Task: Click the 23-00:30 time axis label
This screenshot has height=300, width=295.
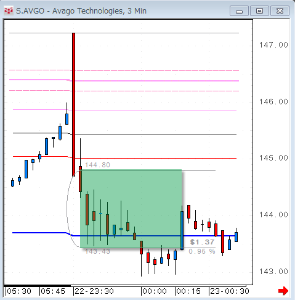Action: [230, 291]
